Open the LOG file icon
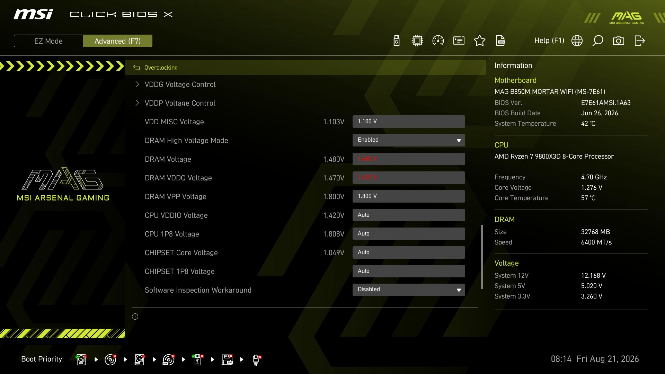665x374 pixels. [x=500, y=41]
